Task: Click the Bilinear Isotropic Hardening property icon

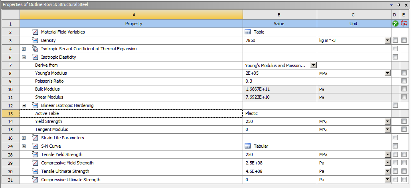Action: tap(35, 105)
